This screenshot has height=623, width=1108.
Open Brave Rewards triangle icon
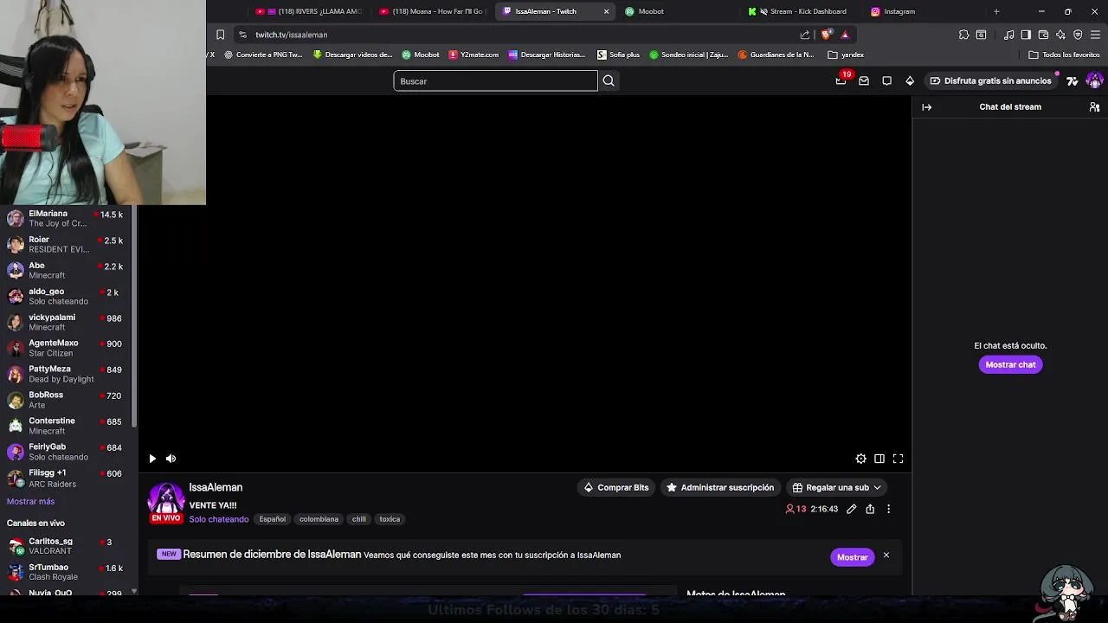(845, 35)
